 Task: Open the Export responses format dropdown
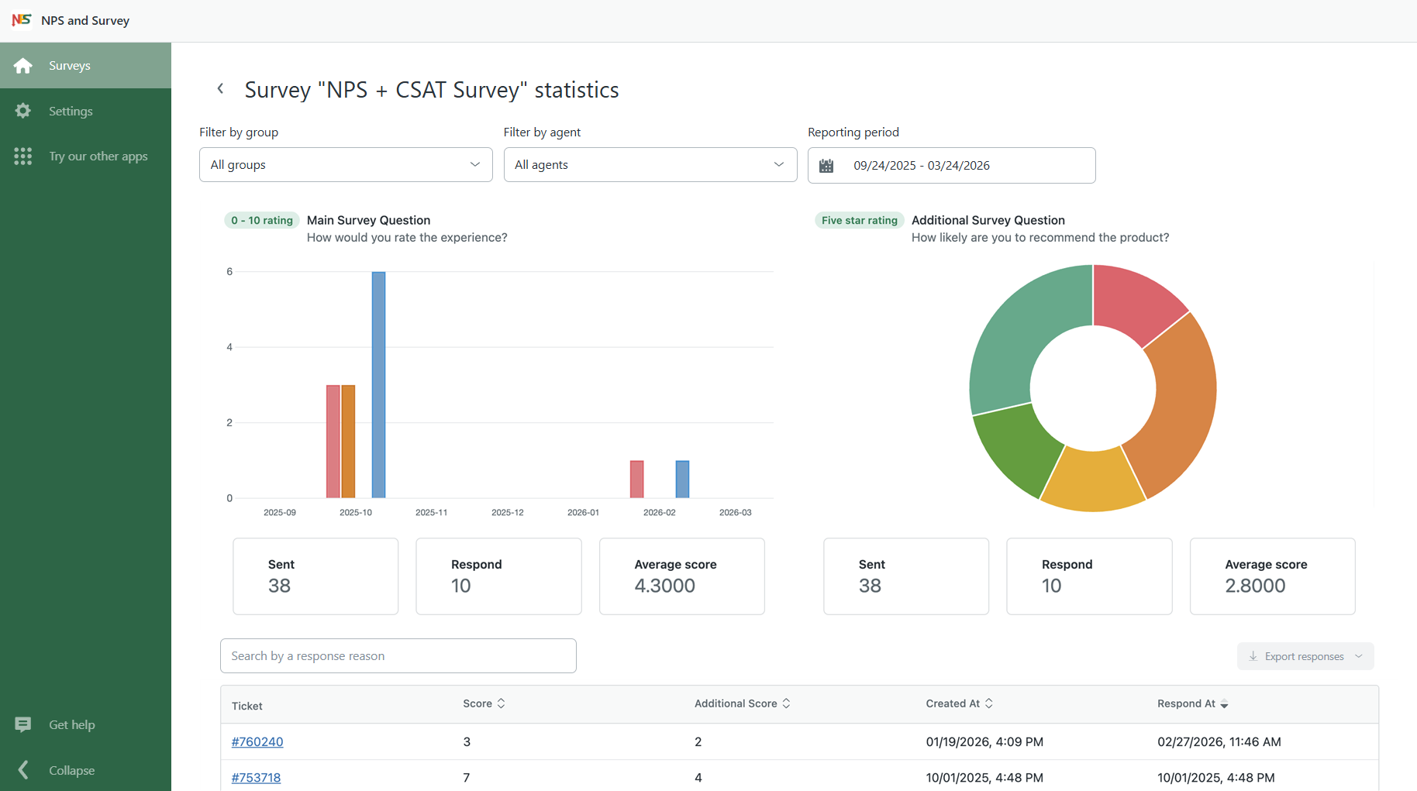[1360, 655]
